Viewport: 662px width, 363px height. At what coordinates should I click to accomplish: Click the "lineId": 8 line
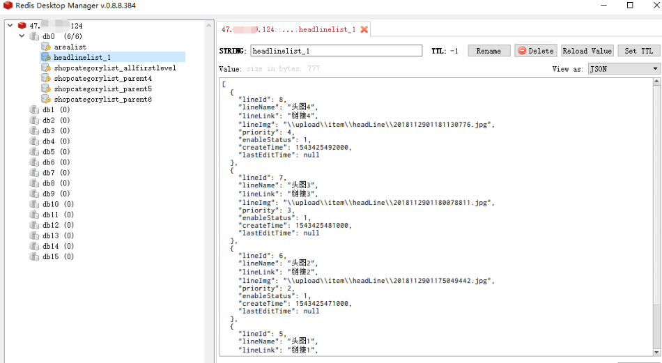[x=262, y=100]
